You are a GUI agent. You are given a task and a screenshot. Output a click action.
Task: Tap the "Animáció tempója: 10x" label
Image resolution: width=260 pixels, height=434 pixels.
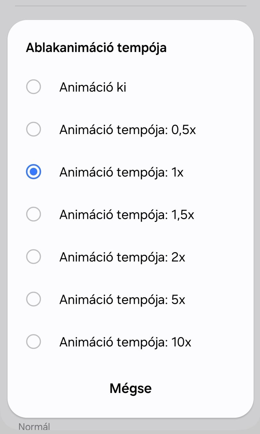click(x=125, y=342)
